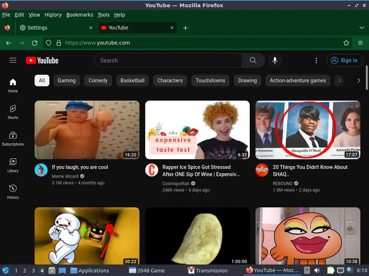
Task: Open the File menu
Action: coord(6,15)
